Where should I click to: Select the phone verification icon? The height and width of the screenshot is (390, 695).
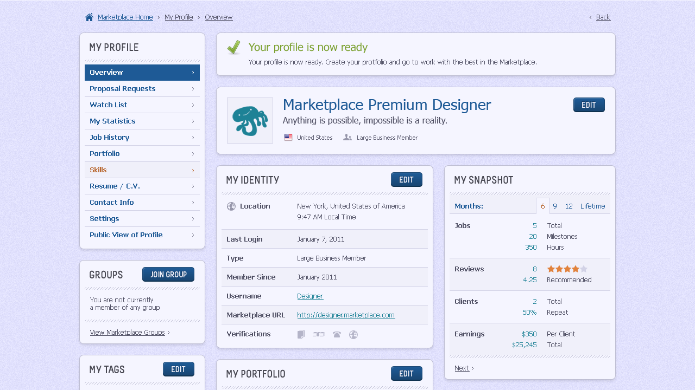[337, 334]
